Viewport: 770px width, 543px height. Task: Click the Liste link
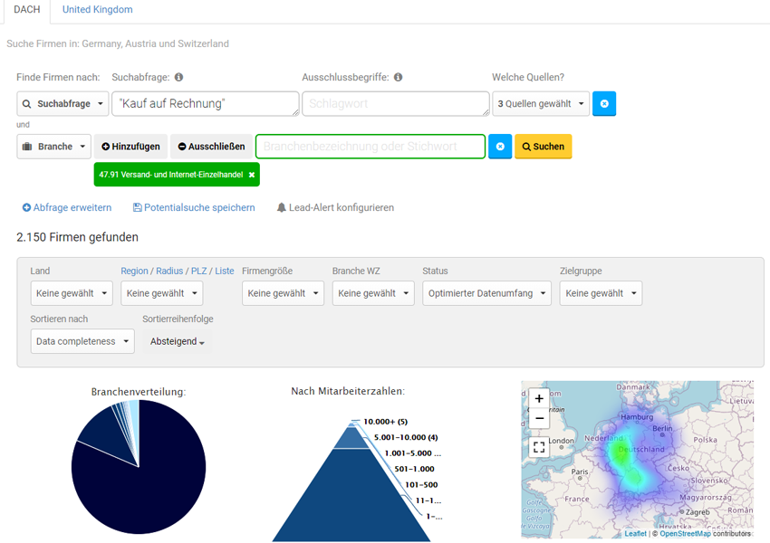tap(225, 271)
